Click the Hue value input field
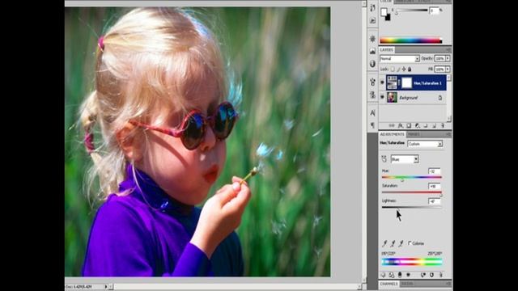This screenshot has height=291, width=518. click(x=434, y=171)
